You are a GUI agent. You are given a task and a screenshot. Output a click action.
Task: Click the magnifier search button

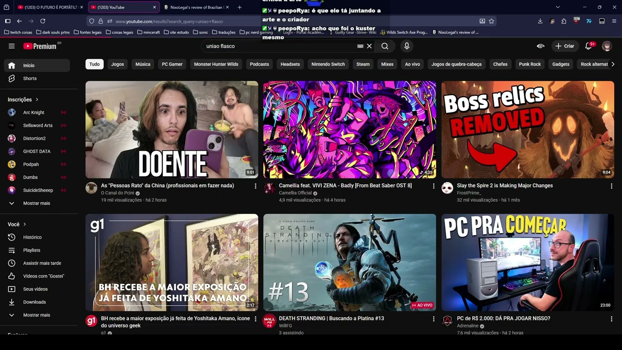coord(385,46)
